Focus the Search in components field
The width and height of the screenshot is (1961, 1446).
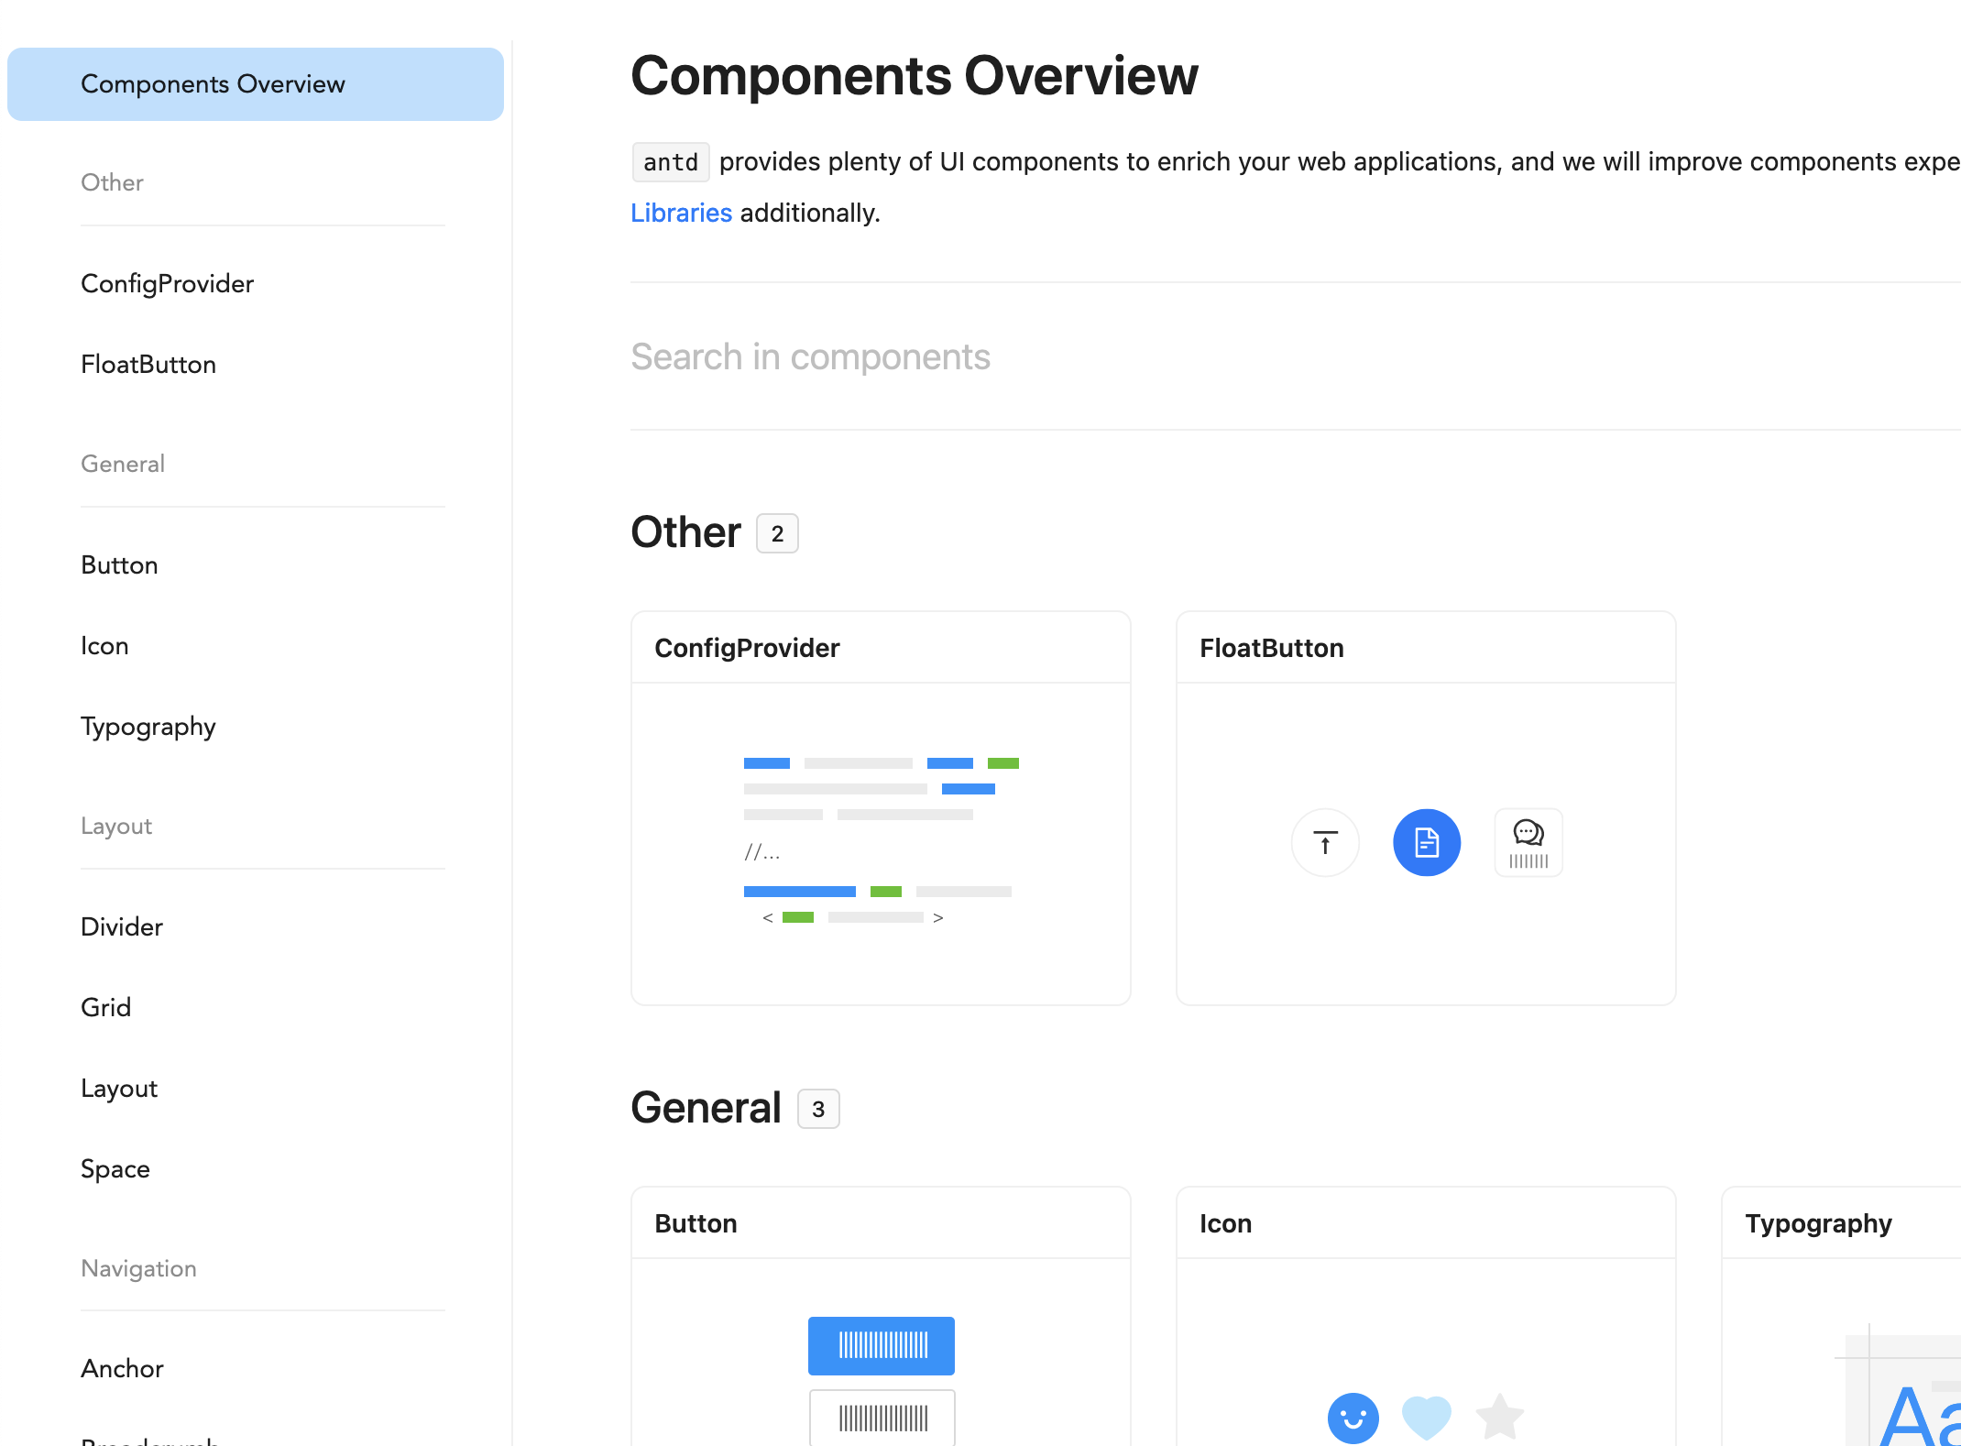(x=1295, y=357)
